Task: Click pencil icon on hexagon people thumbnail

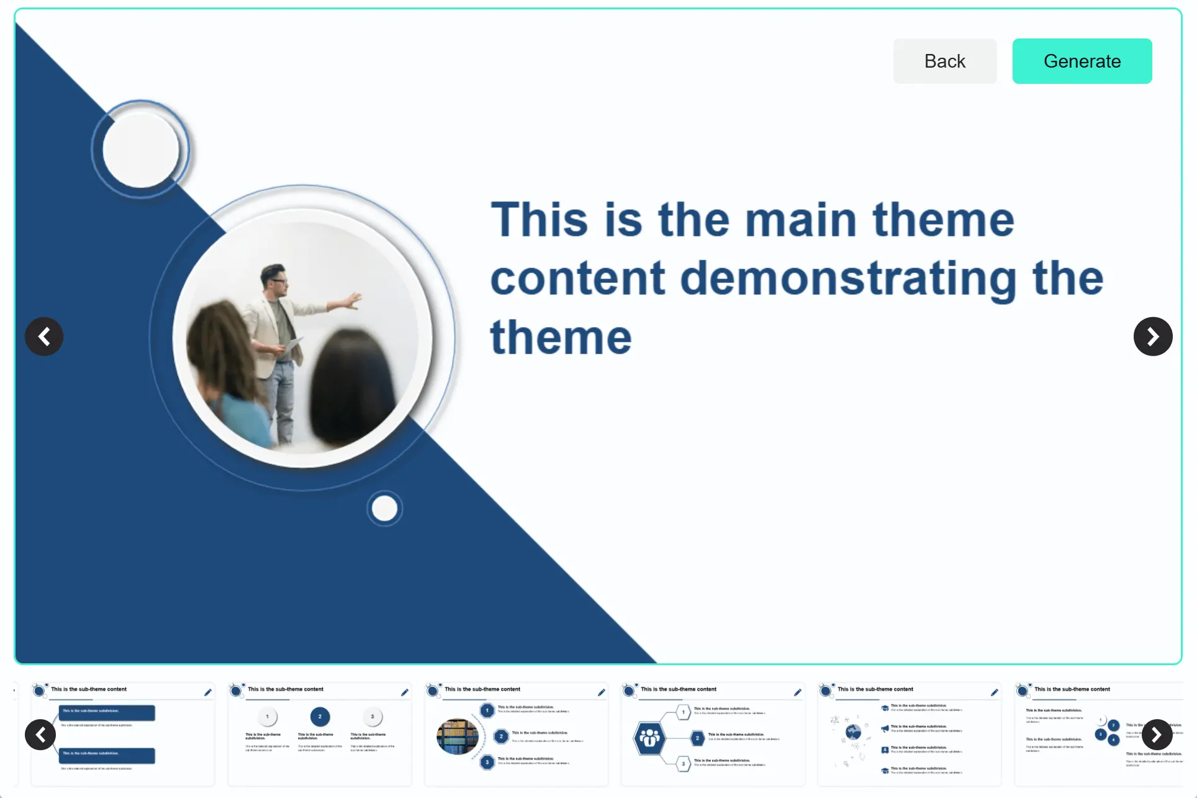Action: [x=798, y=693]
